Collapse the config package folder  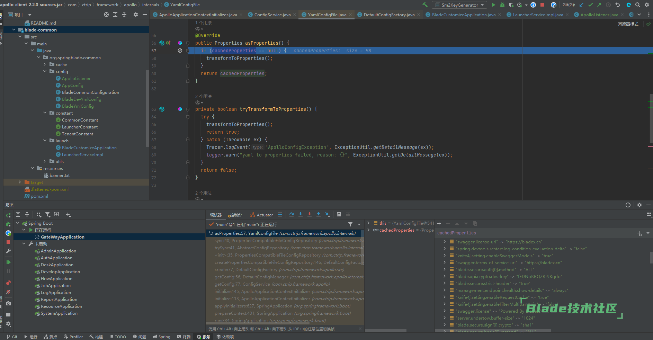tap(45, 71)
